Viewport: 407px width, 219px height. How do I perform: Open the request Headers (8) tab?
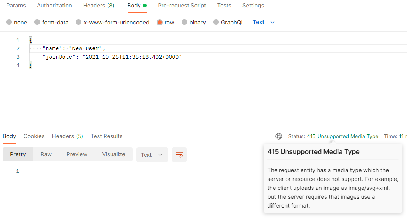(x=99, y=6)
